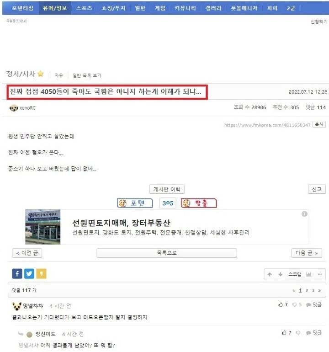
Task: Jump down using the down arrow icon
Action: (280, 274)
